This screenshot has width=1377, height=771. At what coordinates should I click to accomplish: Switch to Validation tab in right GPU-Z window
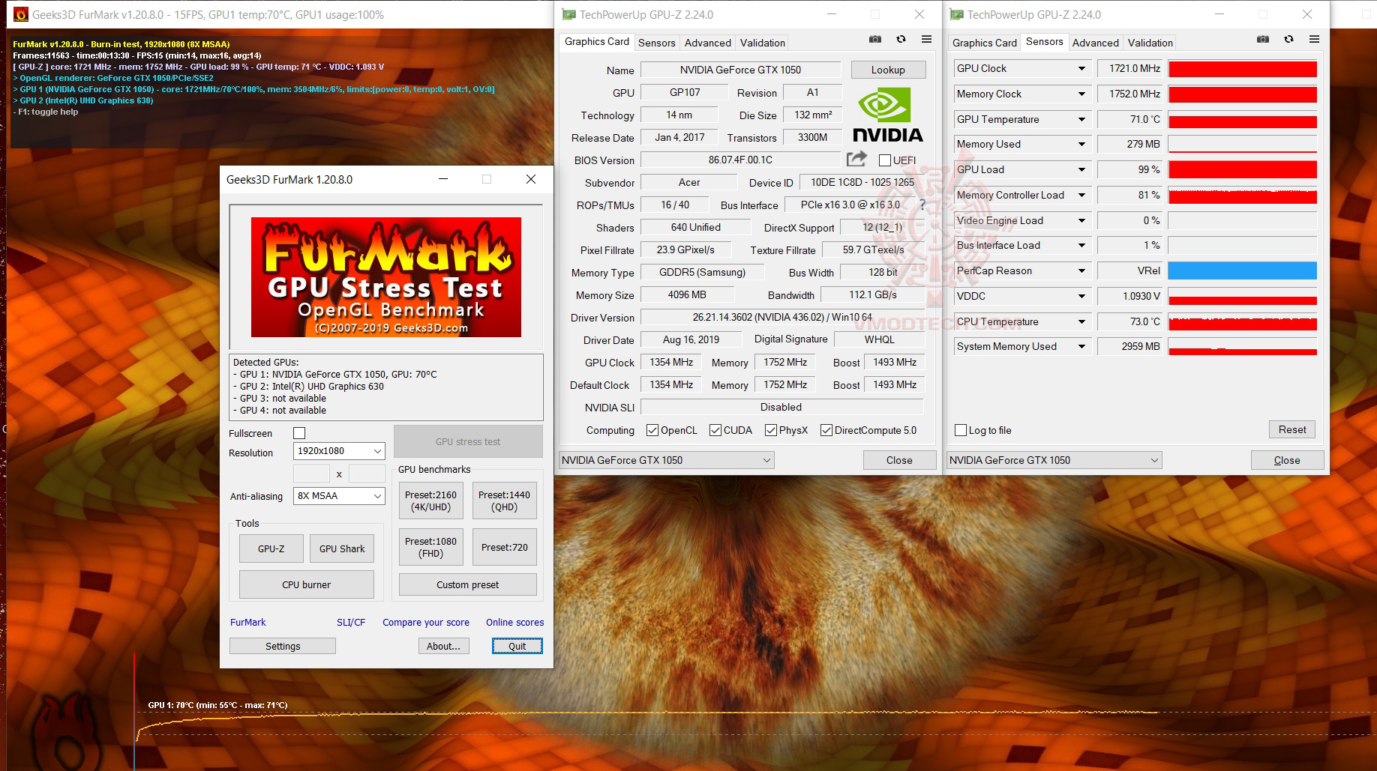1150,43
